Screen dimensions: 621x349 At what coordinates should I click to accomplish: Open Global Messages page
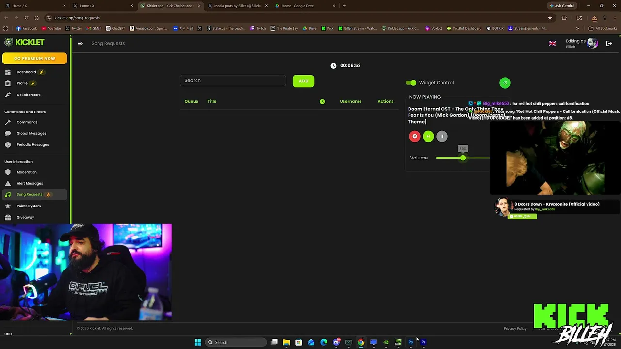(32, 133)
